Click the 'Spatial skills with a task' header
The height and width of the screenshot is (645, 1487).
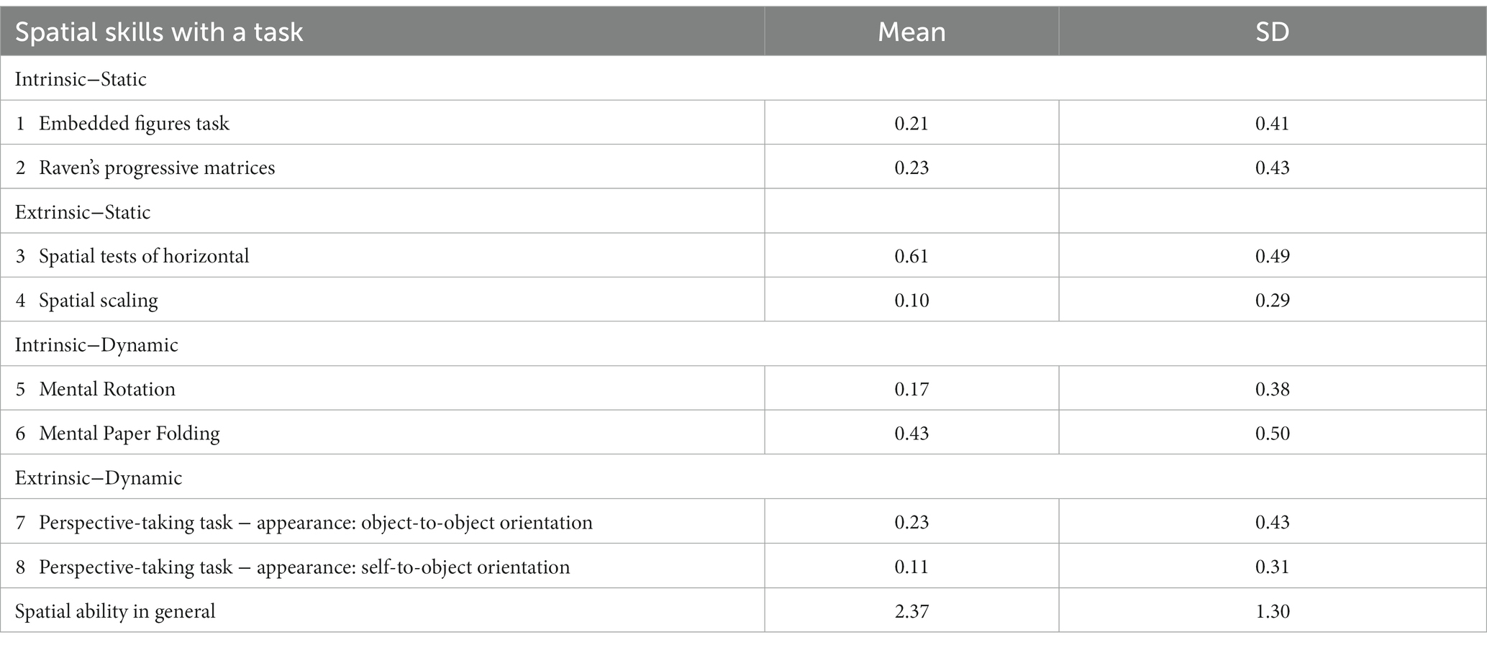[159, 32]
